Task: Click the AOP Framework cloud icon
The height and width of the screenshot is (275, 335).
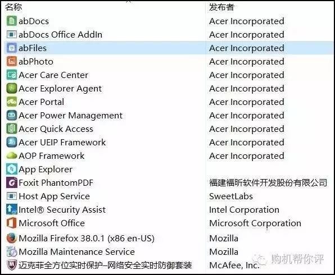Action: click(12, 156)
